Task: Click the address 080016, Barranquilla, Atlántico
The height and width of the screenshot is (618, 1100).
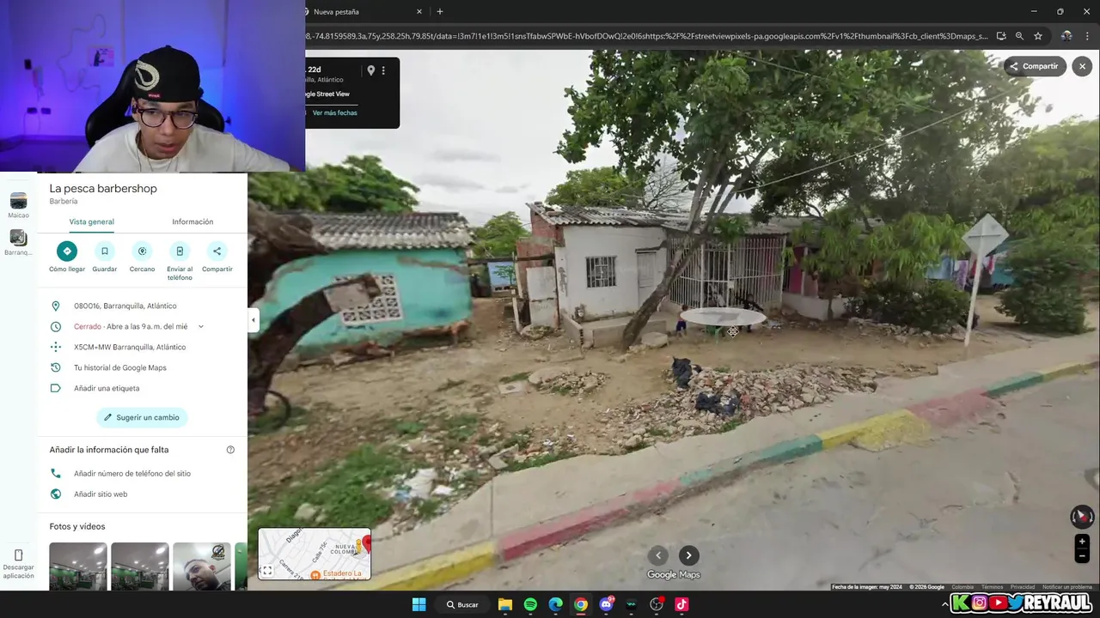Action: [125, 306]
